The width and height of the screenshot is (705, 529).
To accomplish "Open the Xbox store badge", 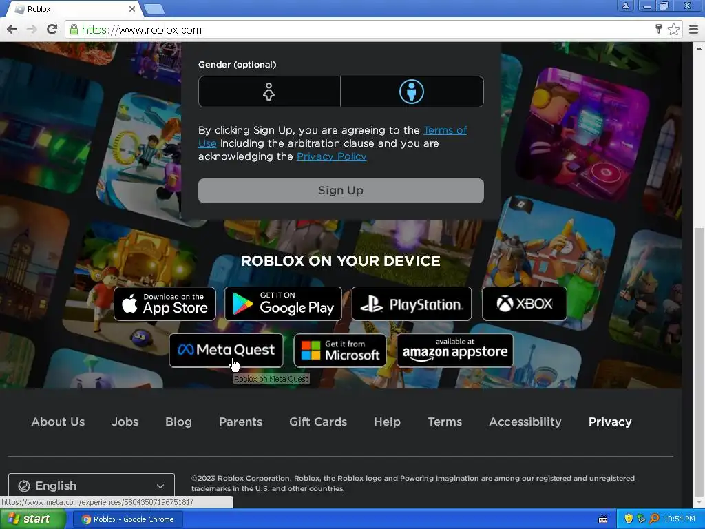I will point(524,304).
